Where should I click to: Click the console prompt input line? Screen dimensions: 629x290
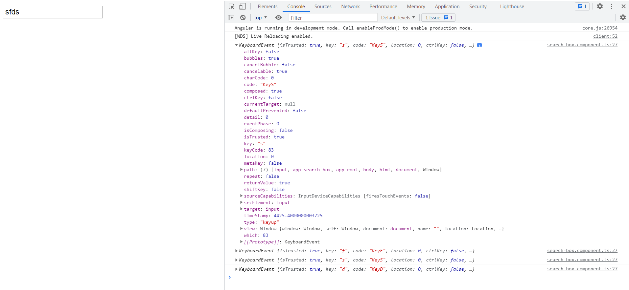click(x=427, y=278)
